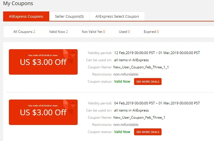
Task: Select coupon name New_User_Coupon_Feb_Three_1_1
Action: pos(141,67)
